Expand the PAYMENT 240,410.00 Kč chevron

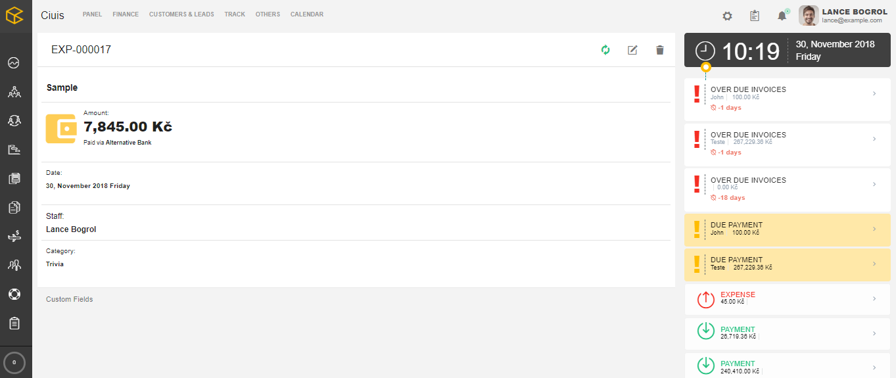(874, 367)
